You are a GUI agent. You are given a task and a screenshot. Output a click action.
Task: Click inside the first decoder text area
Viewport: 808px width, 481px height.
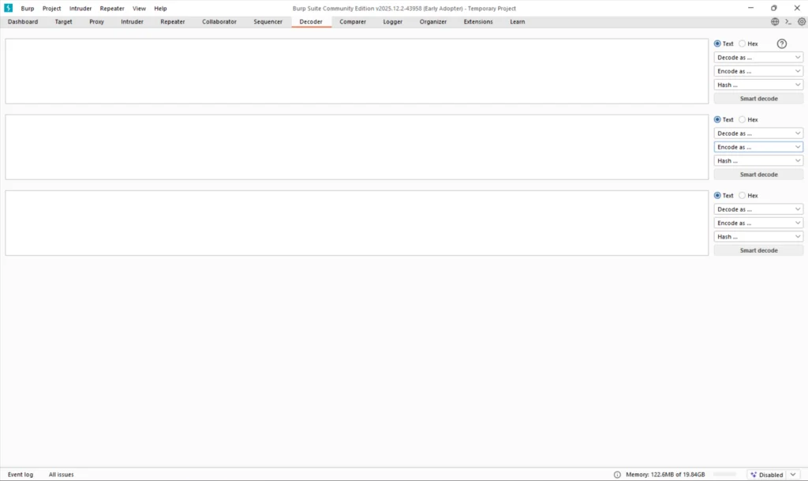pos(355,71)
